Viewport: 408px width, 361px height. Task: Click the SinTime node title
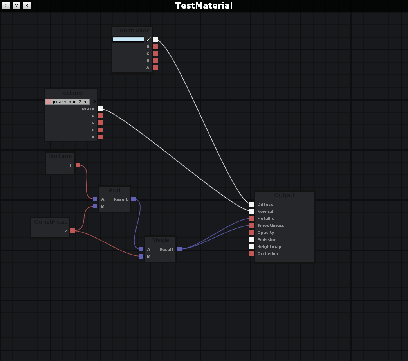pyautogui.click(x=60, y=156)
